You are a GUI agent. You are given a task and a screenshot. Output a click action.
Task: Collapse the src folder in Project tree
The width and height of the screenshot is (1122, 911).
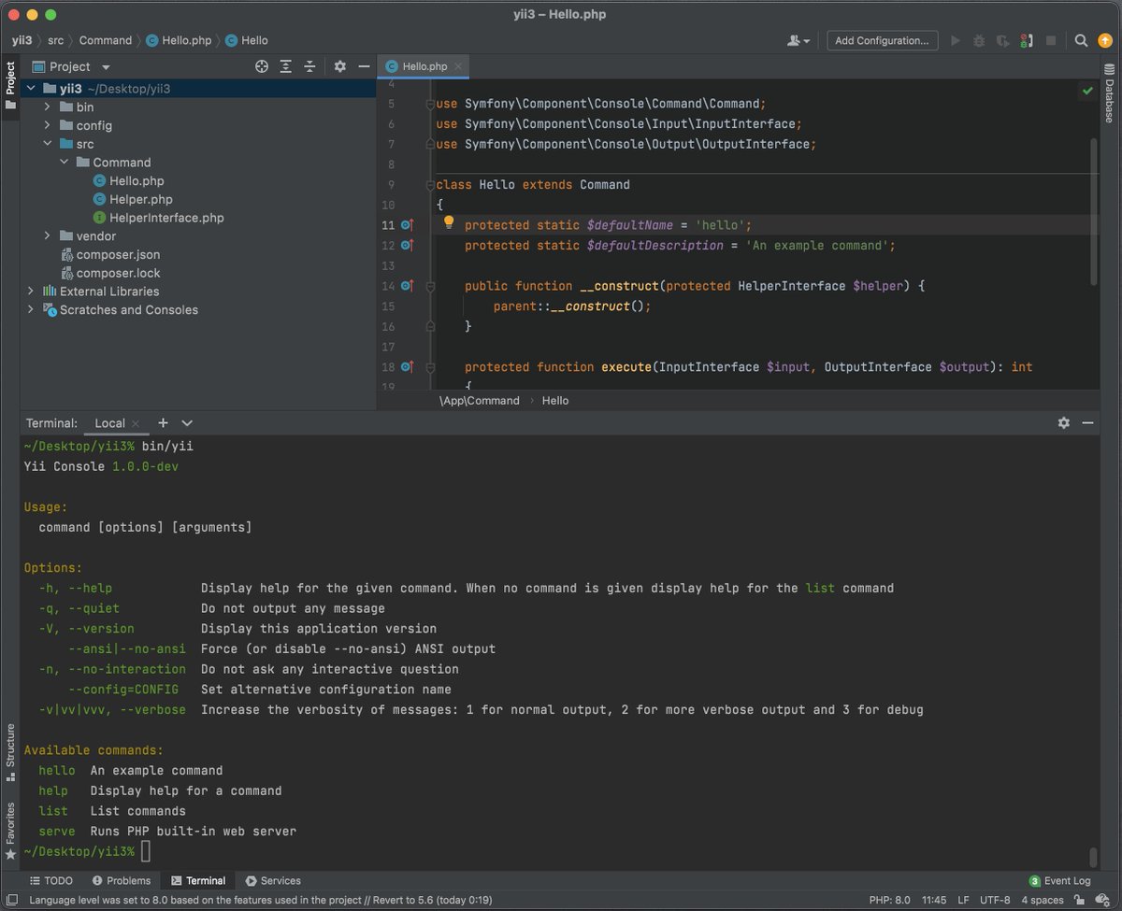pos(48,144)
